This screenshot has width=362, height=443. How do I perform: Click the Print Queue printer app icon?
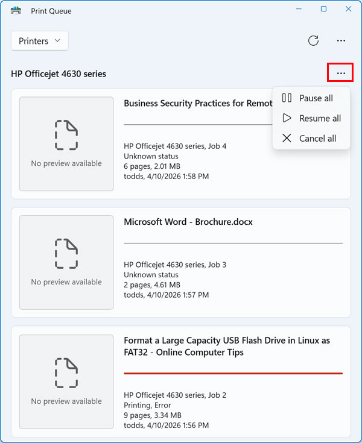tap(16, 11)
